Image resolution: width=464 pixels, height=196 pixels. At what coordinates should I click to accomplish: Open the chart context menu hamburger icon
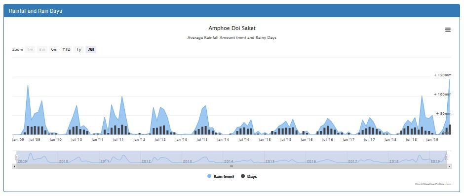[x=448, y=30]
